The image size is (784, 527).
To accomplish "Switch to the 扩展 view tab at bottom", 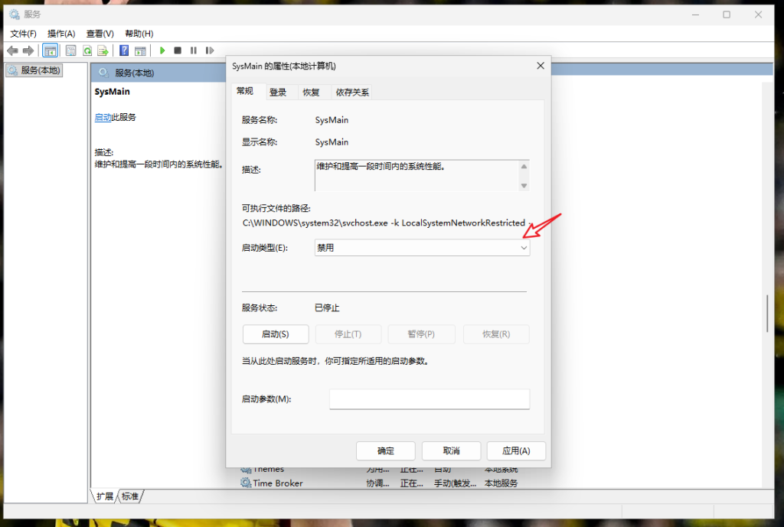I will pyautogui.click(x=104, y=496).
